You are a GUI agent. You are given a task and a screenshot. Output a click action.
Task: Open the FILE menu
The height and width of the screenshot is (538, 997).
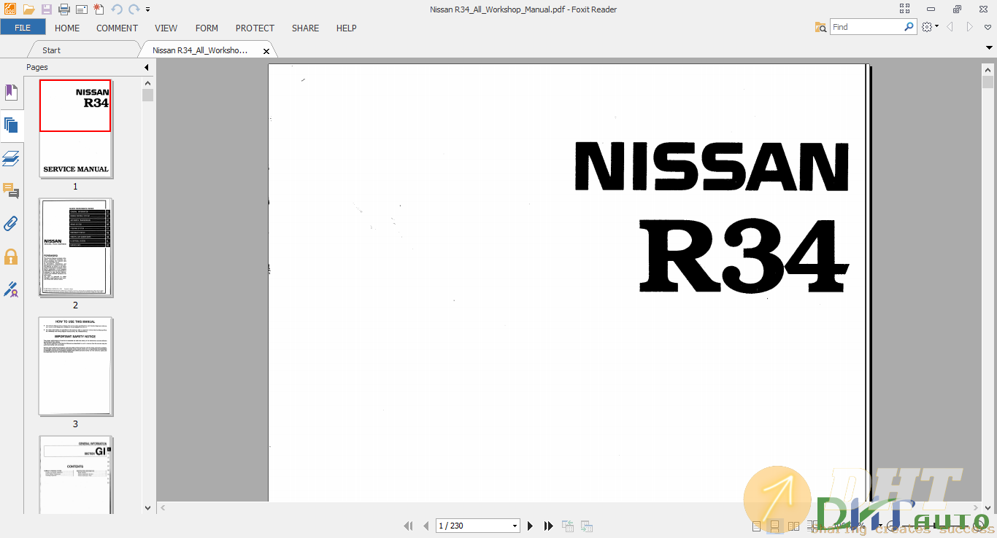23,28
